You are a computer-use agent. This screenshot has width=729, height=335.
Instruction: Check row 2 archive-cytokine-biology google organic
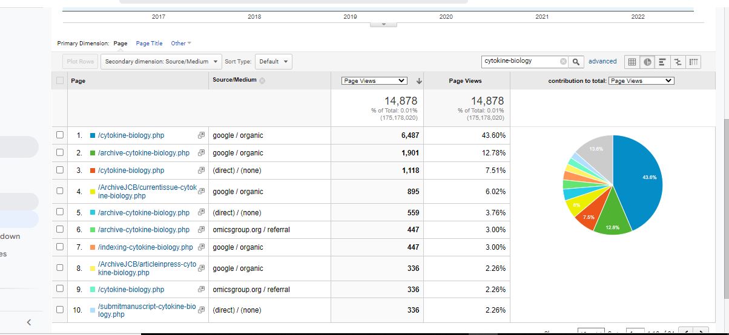60,153
